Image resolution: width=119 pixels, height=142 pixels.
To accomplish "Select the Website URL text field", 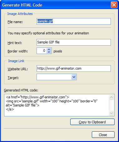I will pos(74,68).
